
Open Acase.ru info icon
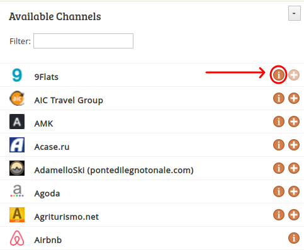(279, 145)
